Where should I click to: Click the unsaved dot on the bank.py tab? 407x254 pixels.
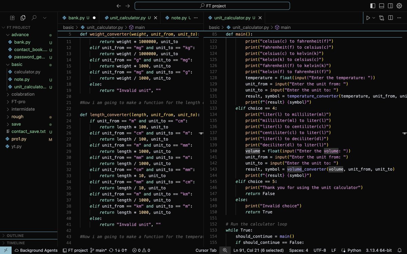click(x=94, y=18)
